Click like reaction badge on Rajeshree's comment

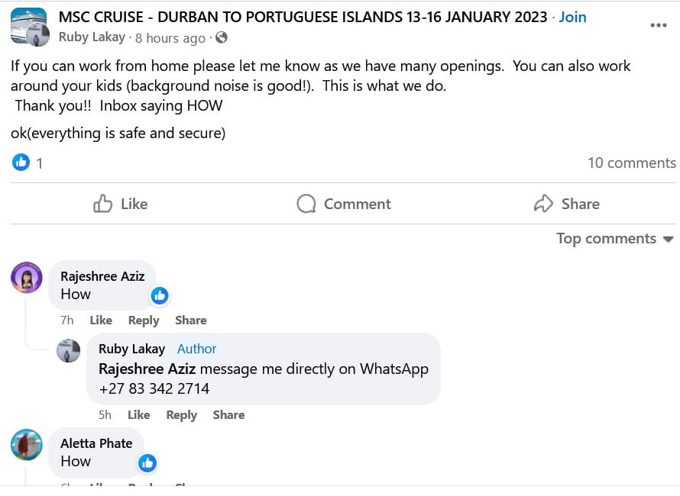pos(159,295)
